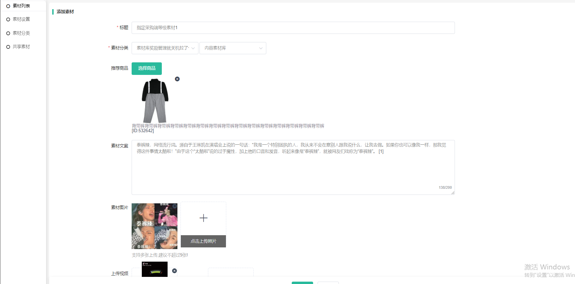Remove the recommended suspender pants product
The image size is (575, 284).
click(177, 79)
